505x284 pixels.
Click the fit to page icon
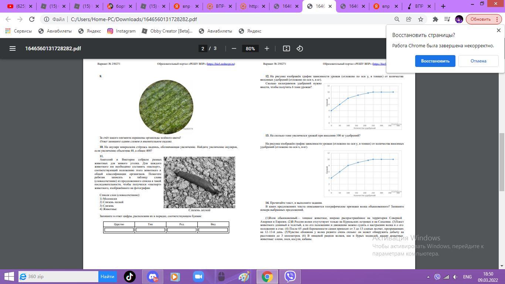point(286,48)
